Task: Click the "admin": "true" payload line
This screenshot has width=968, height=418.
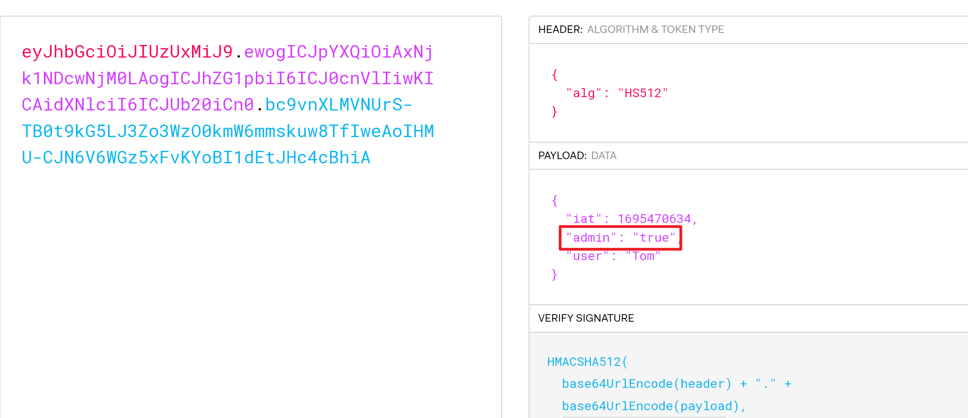Action: coord(621,238)
